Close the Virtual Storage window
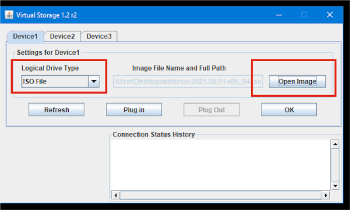350x210 pixels. [x=330, y=15]
